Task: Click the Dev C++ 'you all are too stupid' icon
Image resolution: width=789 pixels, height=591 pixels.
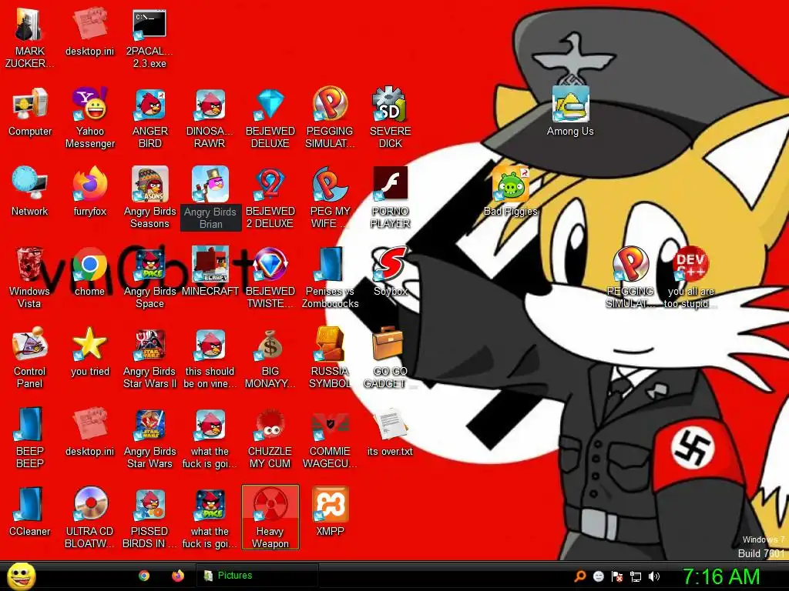Action: [690, 277]
